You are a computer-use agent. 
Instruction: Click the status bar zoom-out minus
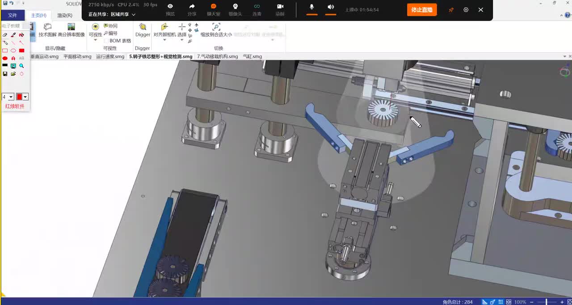tap(531, 302)
